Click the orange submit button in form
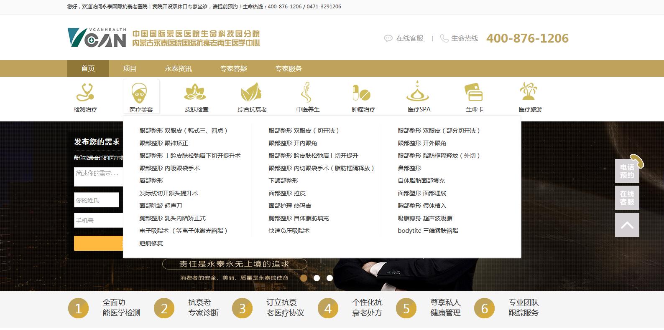664x330 pixels. (x=99, y=243)
